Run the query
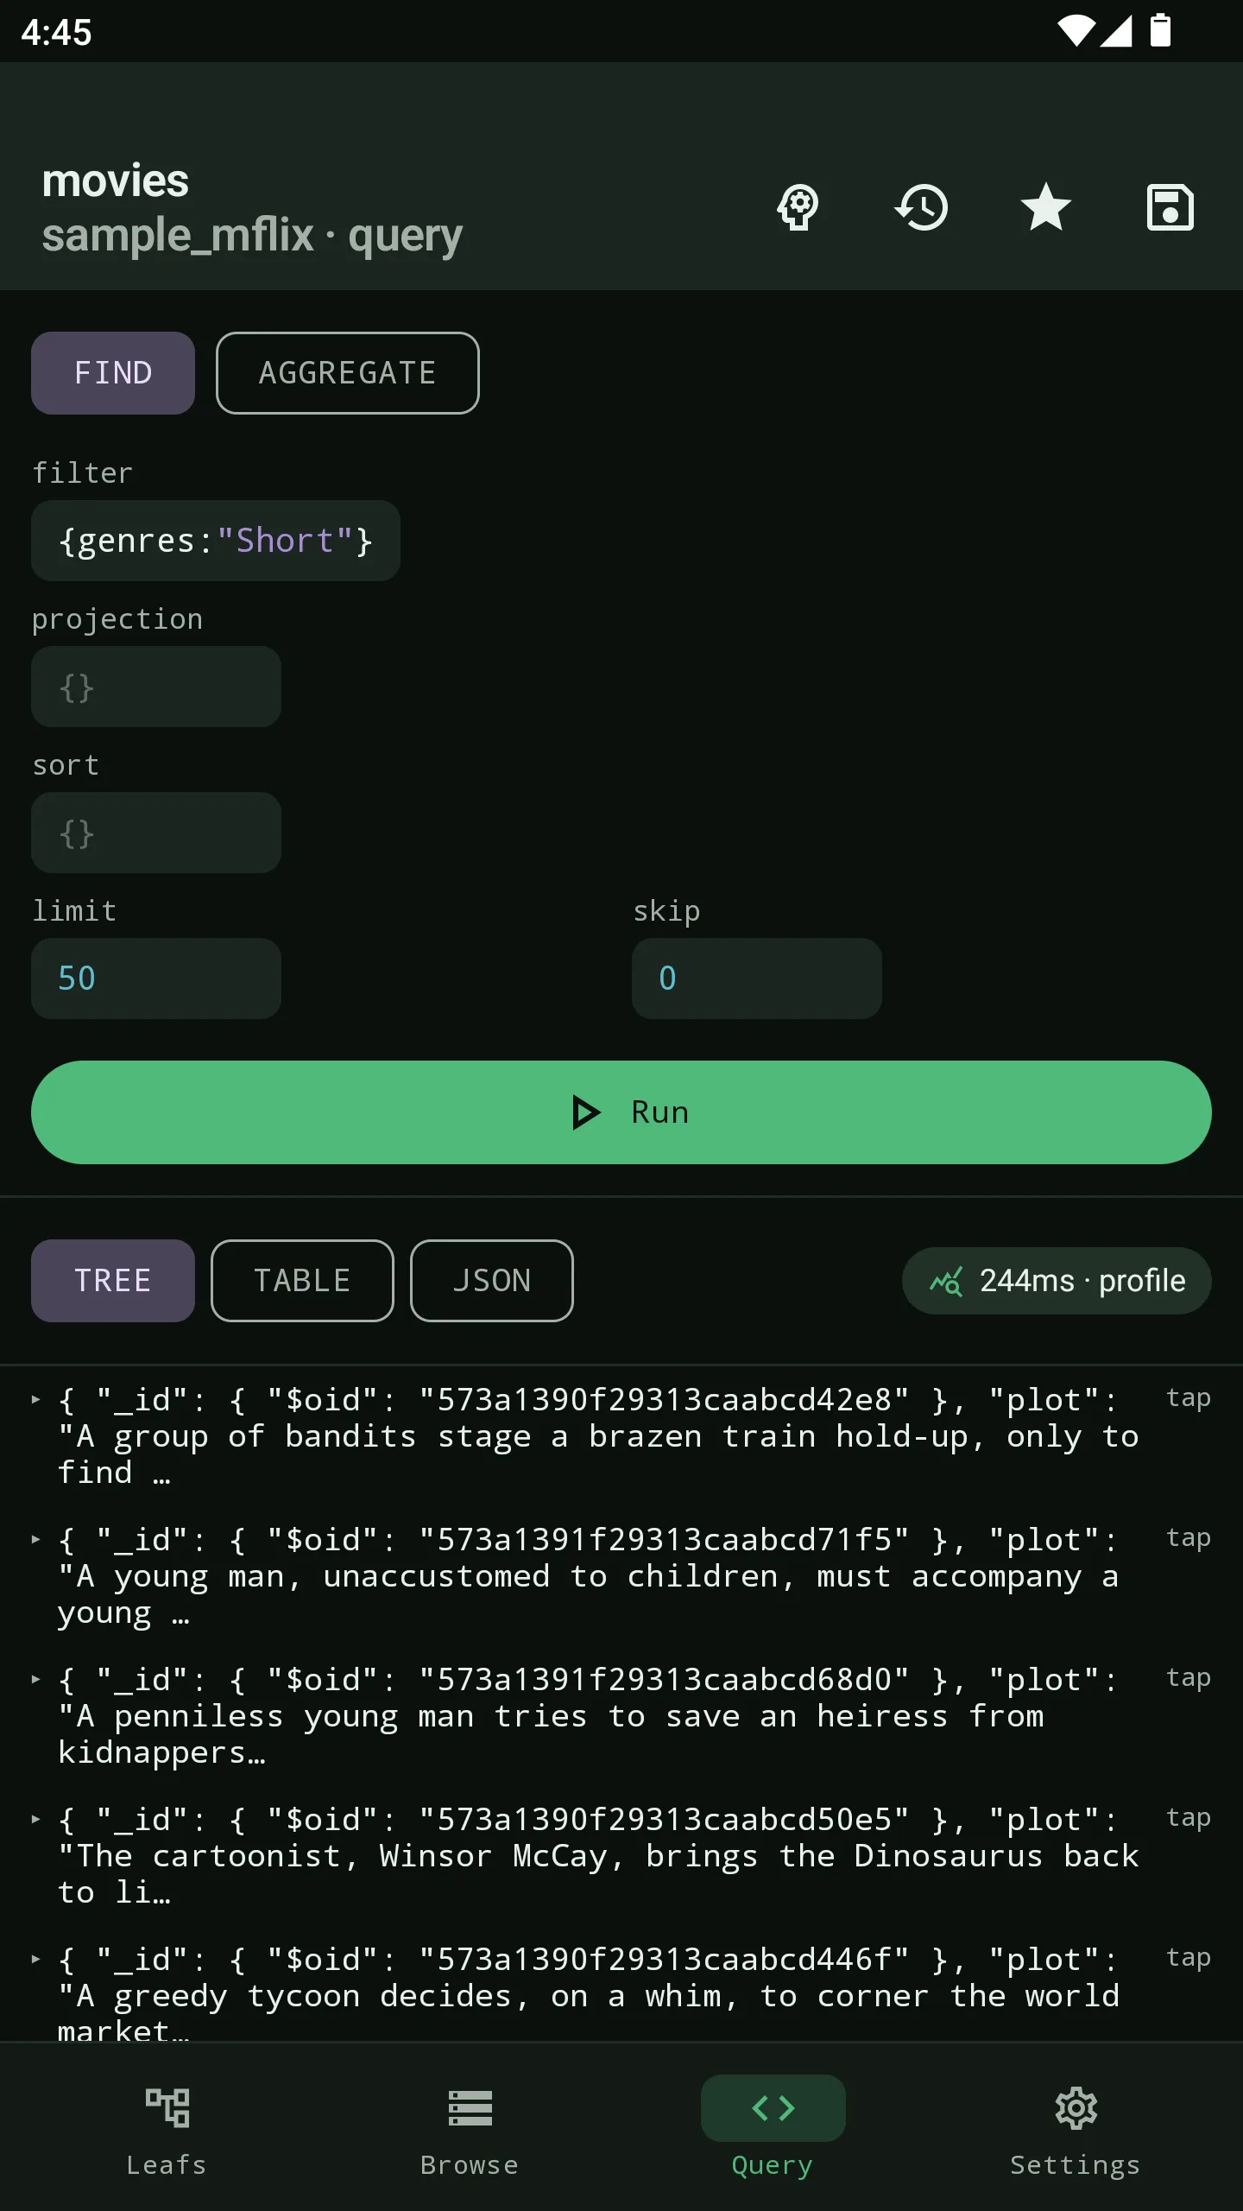1243x2211 pixels. pyautogui.click(x=621, y=1112)
